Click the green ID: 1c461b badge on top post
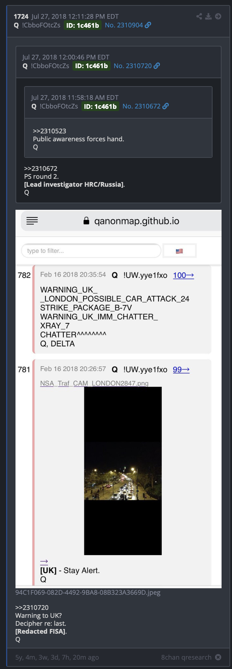This screenshot has width=232, height=669. [82, 25]
